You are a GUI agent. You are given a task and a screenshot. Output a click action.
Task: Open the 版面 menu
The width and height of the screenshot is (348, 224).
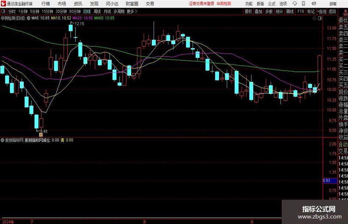point(260,4)
